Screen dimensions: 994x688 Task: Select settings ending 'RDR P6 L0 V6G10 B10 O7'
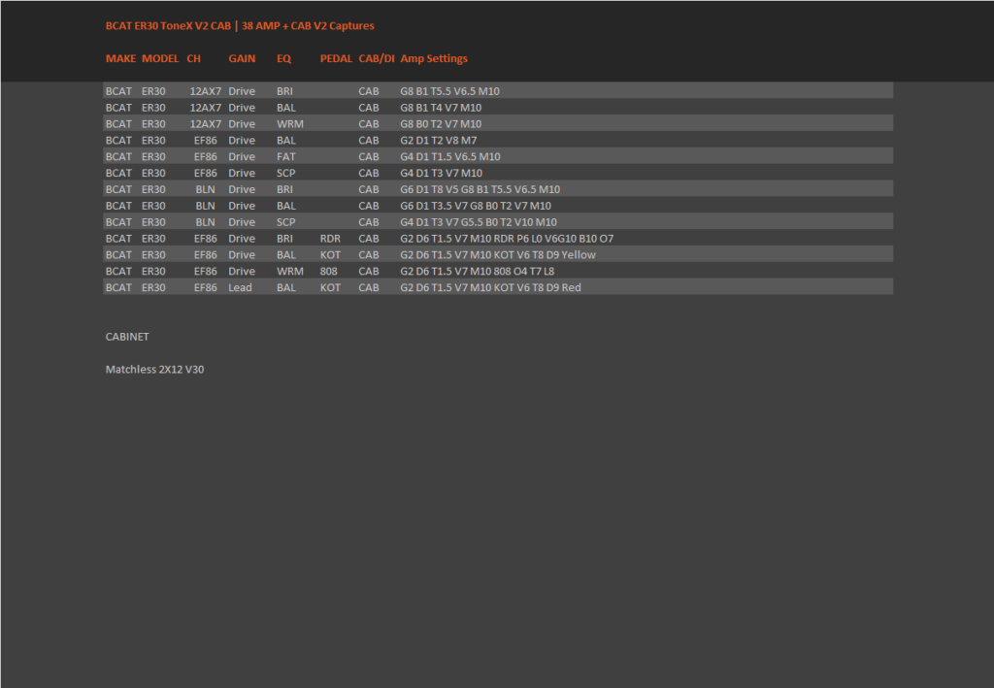click(x=507, y=239)
